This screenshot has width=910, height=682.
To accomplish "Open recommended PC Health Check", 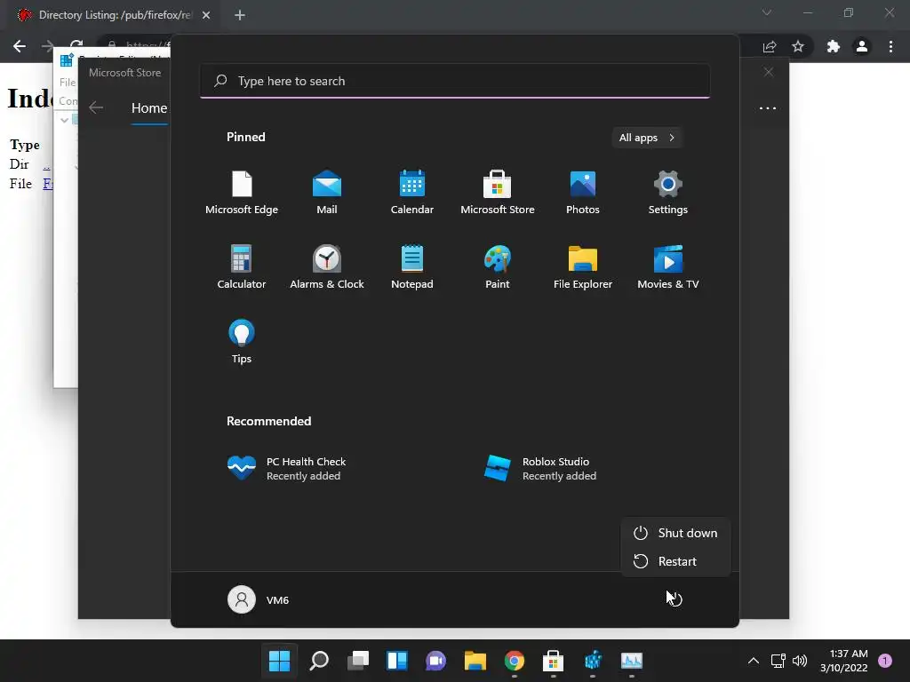I will click(286, 469).
